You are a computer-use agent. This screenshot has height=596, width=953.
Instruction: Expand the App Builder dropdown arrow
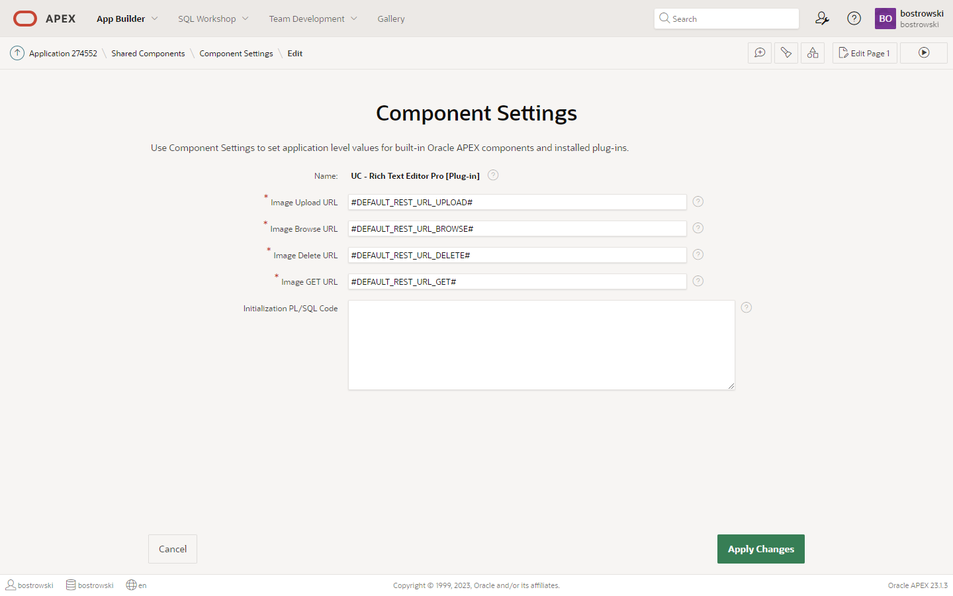click(x=155, y=19)
